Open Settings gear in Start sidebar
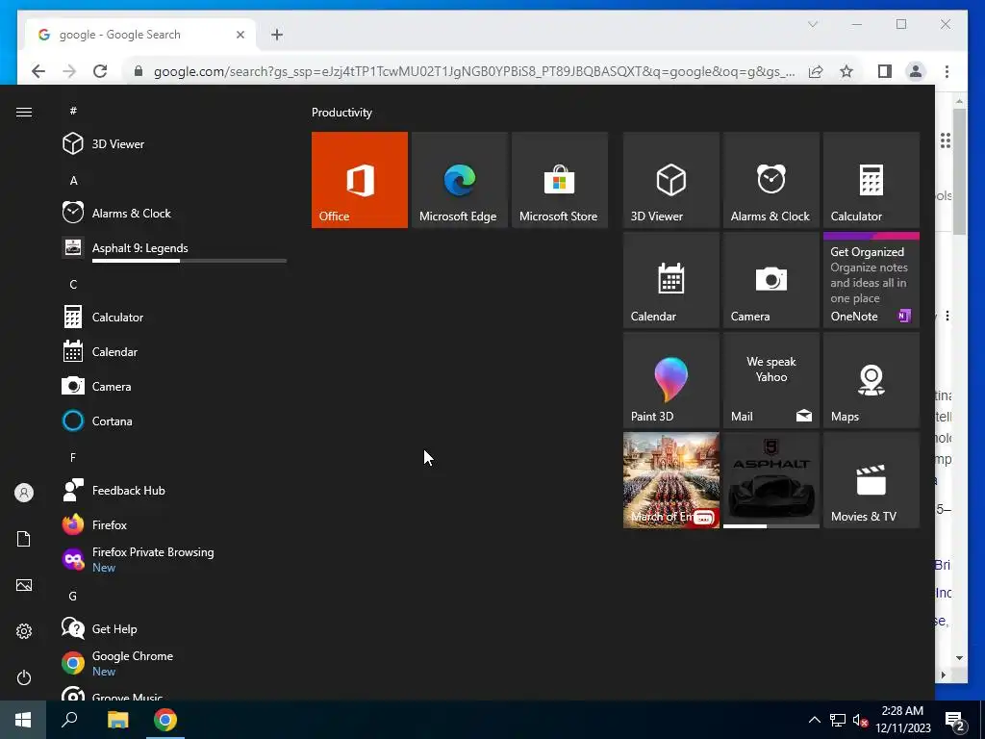 [x=24, y=631]
